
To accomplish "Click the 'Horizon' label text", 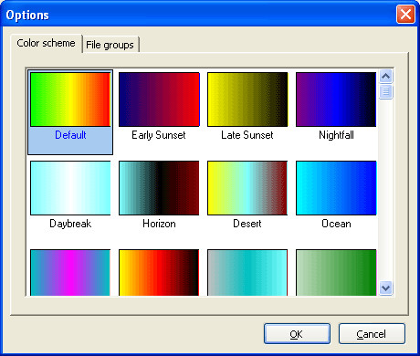I will 159,224.
